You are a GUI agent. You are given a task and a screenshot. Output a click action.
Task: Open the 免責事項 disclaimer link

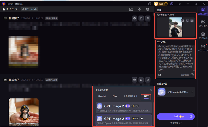[x=176, y=123]
